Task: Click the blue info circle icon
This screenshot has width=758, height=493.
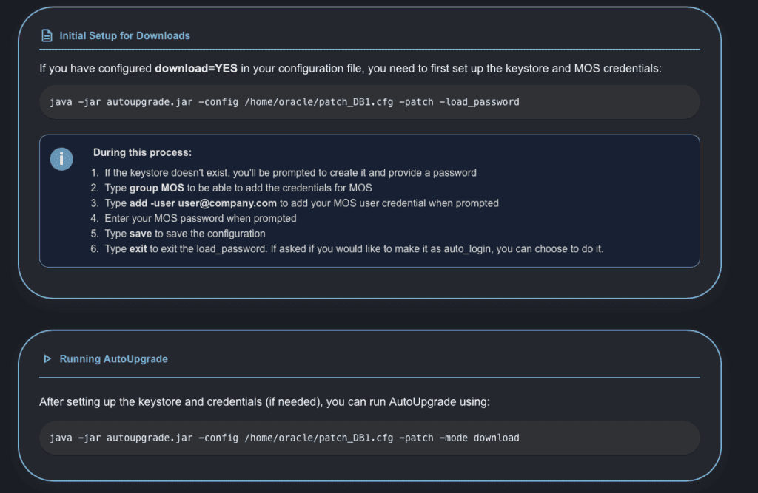Action: 61,158
